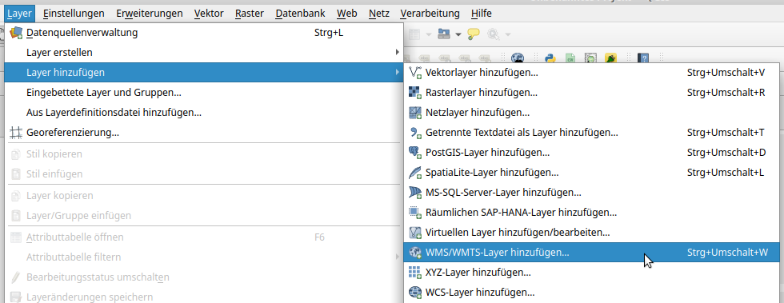Open the Erweiterungen menu
This screenshot has width=784, height=303.
click(150, 14)
